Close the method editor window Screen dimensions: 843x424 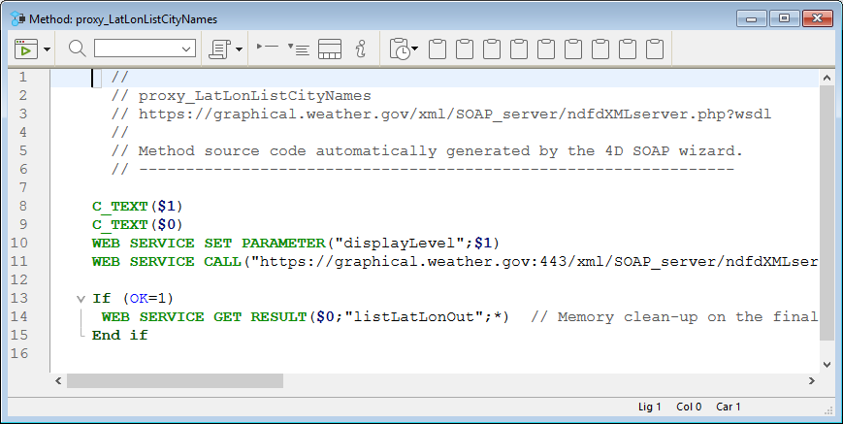[817, 18]
